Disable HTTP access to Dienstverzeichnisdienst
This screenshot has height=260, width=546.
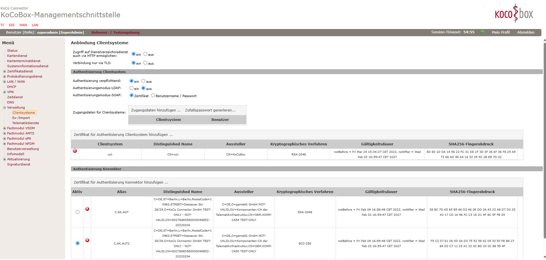[145, 54]
